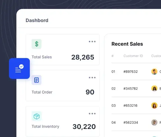
Task: Click the # column header
Action: coord(112,56)
